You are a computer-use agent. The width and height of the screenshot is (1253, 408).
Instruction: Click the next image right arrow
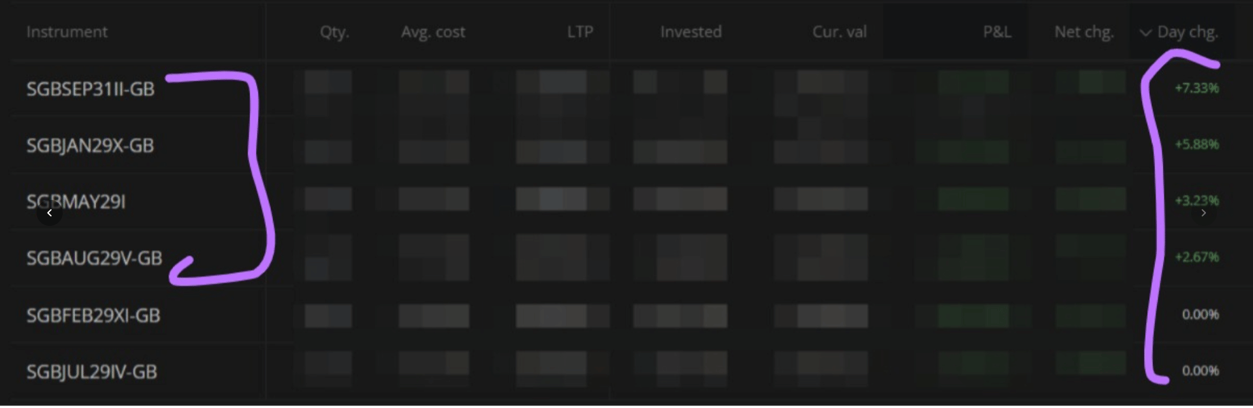pos(1203,213)
